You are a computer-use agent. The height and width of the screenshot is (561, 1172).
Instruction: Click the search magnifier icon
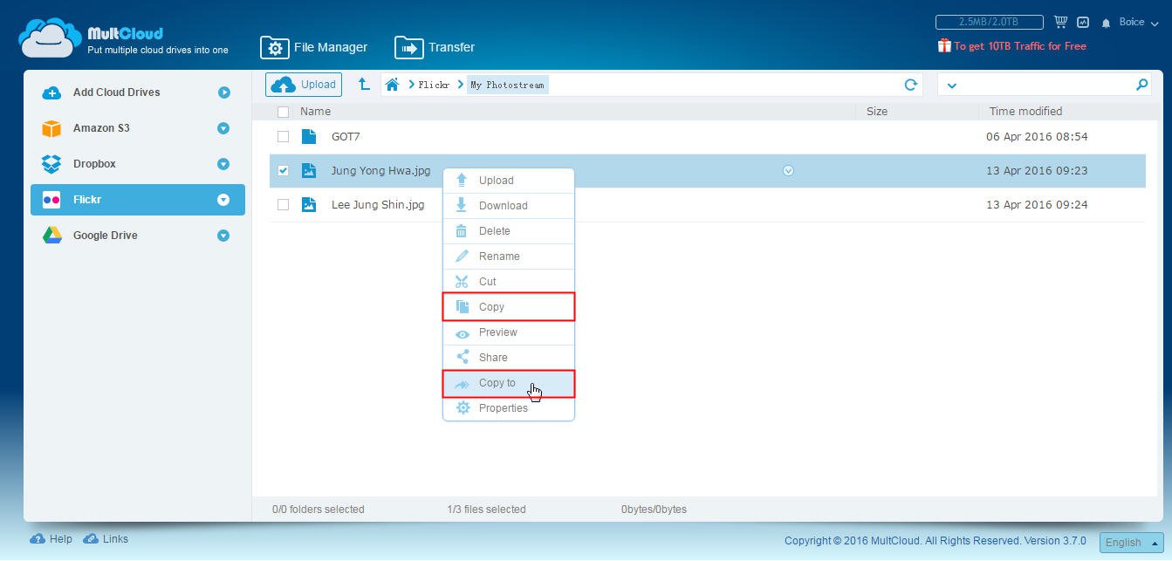1141,85
